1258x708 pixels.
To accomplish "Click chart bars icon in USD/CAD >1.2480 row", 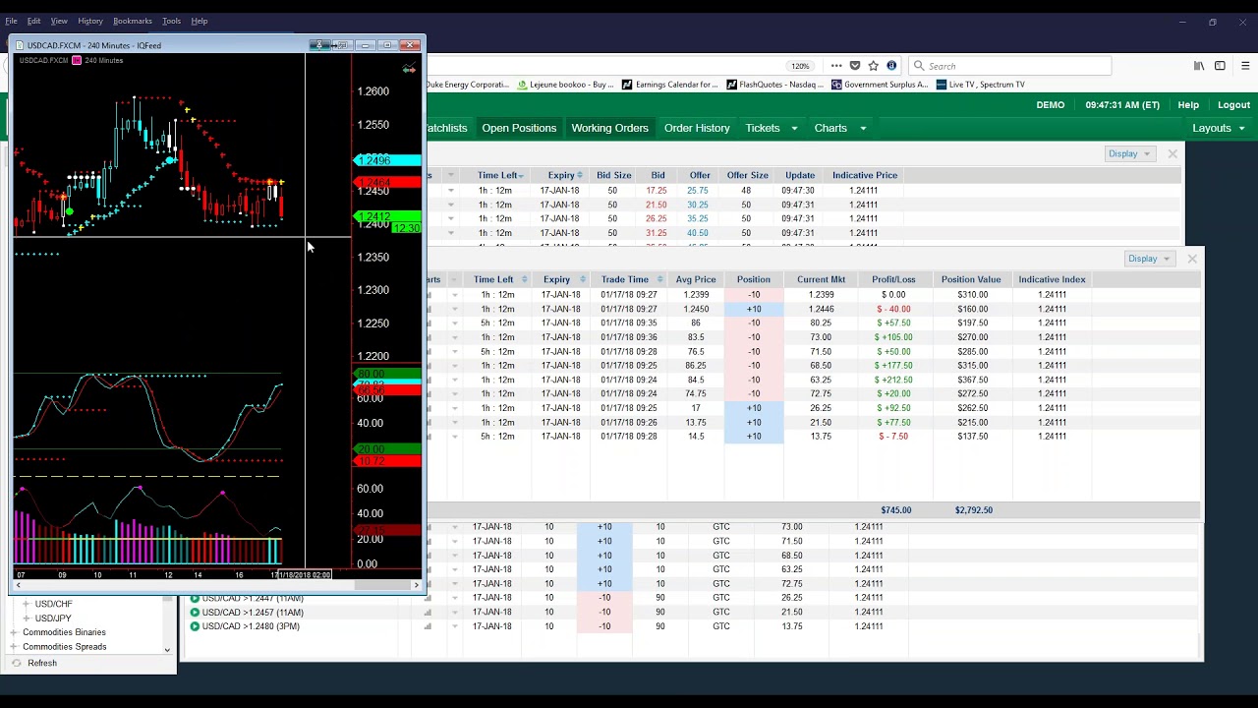I will click(x=428, y=626).
